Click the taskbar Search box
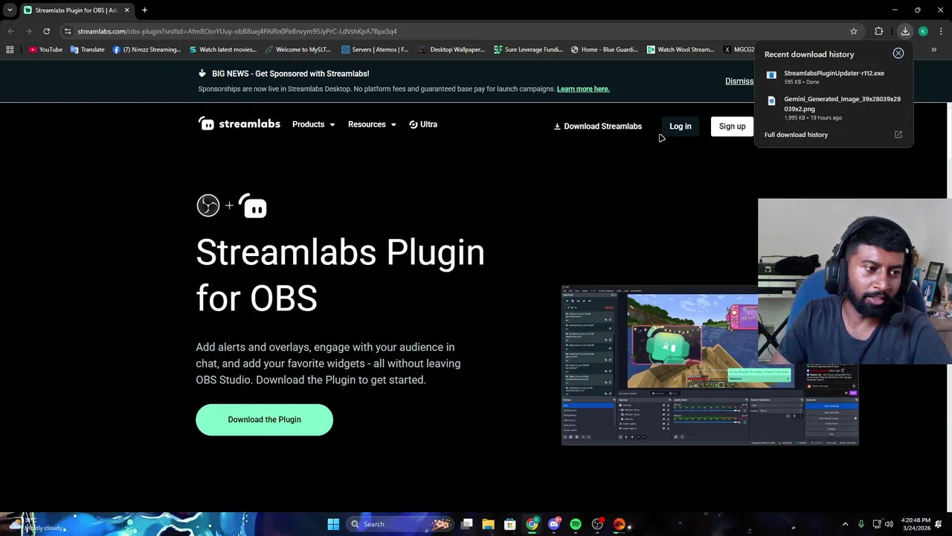This screenshot has height=536, width=952. pyautogui.click(x=402, y=524)
